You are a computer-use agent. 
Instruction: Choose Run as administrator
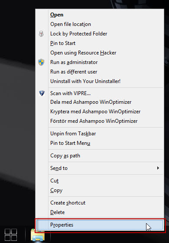tap(100, 62)
